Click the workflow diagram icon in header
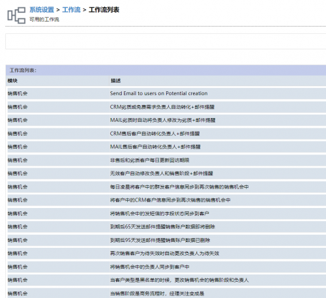Viewport: 326px width, 298px height. [x=16, y=15]
